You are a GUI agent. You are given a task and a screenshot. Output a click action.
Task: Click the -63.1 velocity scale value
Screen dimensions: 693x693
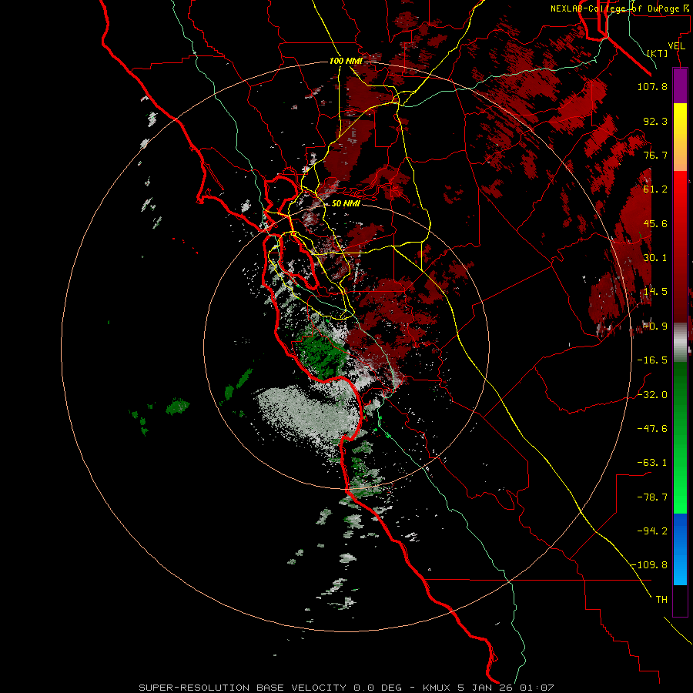tap(652, 463)
